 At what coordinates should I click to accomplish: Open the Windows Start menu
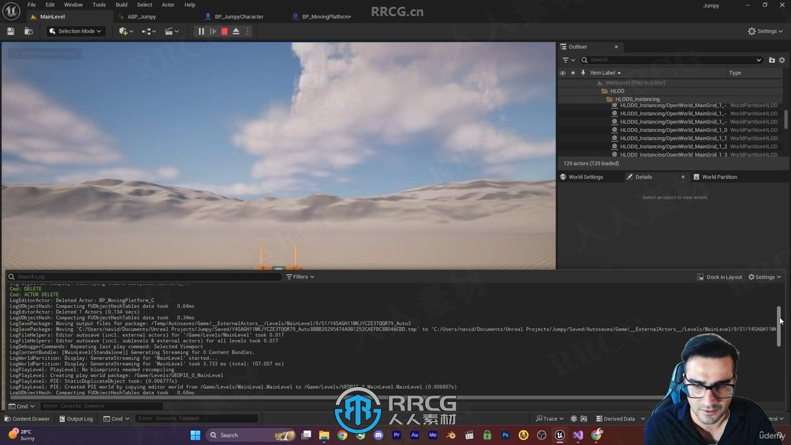click(195, 435)
